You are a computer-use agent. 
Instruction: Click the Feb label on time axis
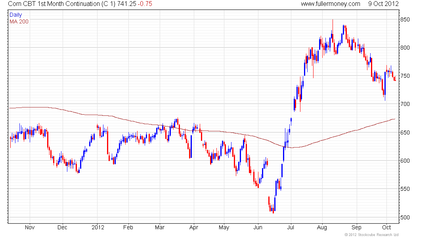[128, 227]
